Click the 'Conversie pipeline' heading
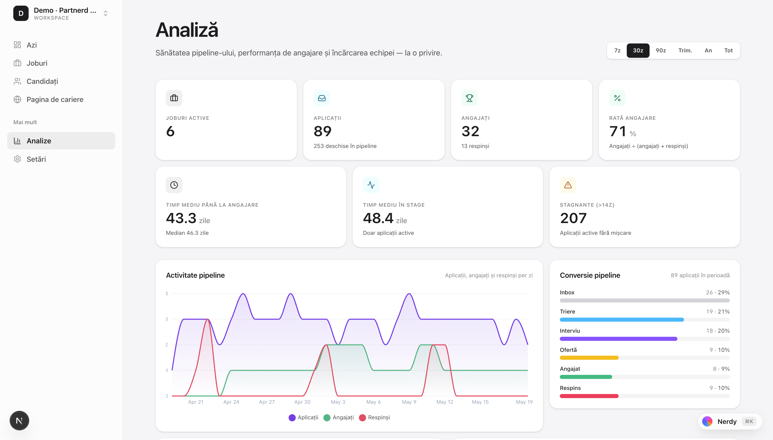Image resolution: width=773 pixels, height=440 pixels. coord(590,275)
